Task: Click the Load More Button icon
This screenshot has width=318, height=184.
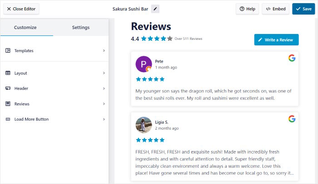Action: [x=8, y=119]
